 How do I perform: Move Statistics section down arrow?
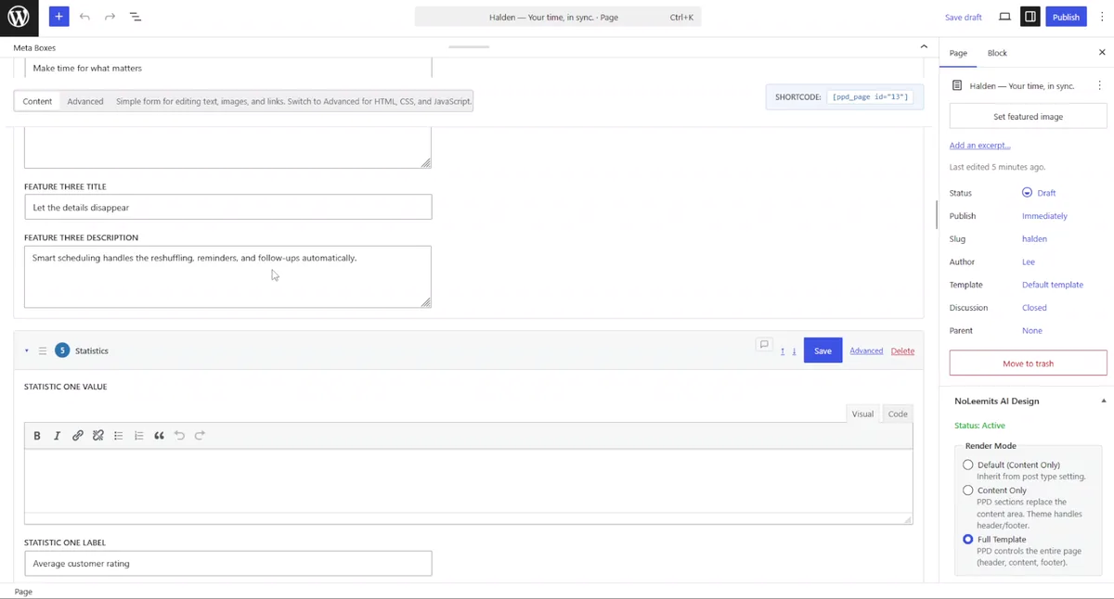(794, 351)
